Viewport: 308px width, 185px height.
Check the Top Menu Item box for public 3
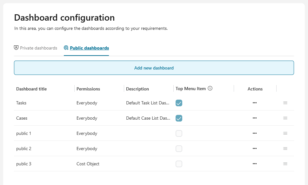tap(179, 164)
